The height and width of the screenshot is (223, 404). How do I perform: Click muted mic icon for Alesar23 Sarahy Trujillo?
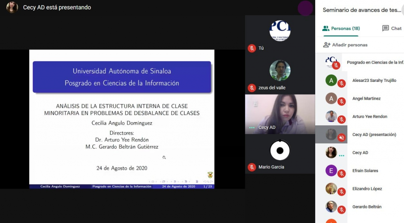[x=342, y=83]
